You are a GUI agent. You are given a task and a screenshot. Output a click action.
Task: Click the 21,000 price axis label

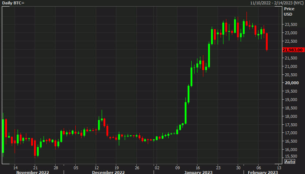point(291,66)
